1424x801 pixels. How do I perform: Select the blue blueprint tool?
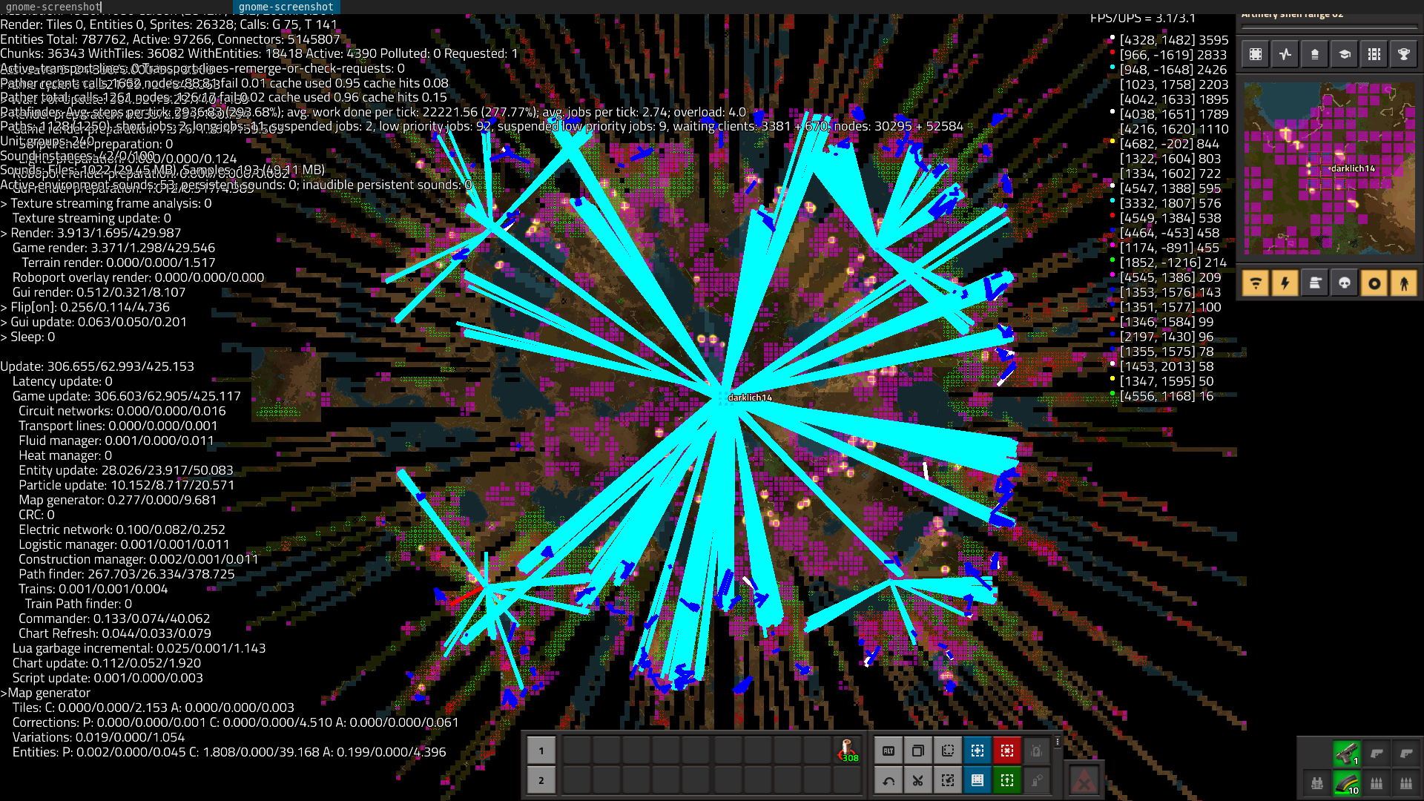[x=978, y=751]
